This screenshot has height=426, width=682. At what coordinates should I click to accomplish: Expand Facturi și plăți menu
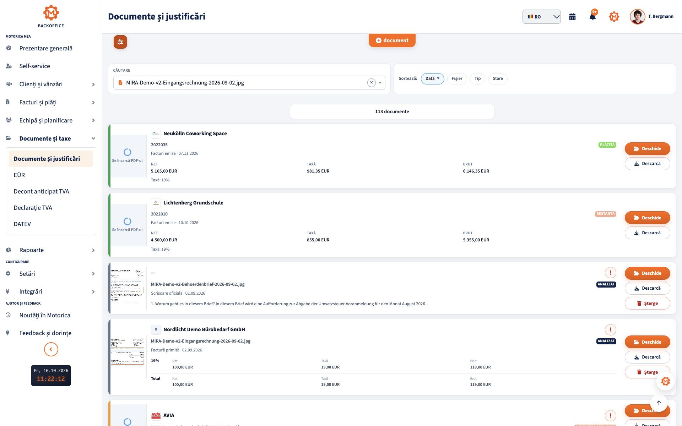click(51, 102)
